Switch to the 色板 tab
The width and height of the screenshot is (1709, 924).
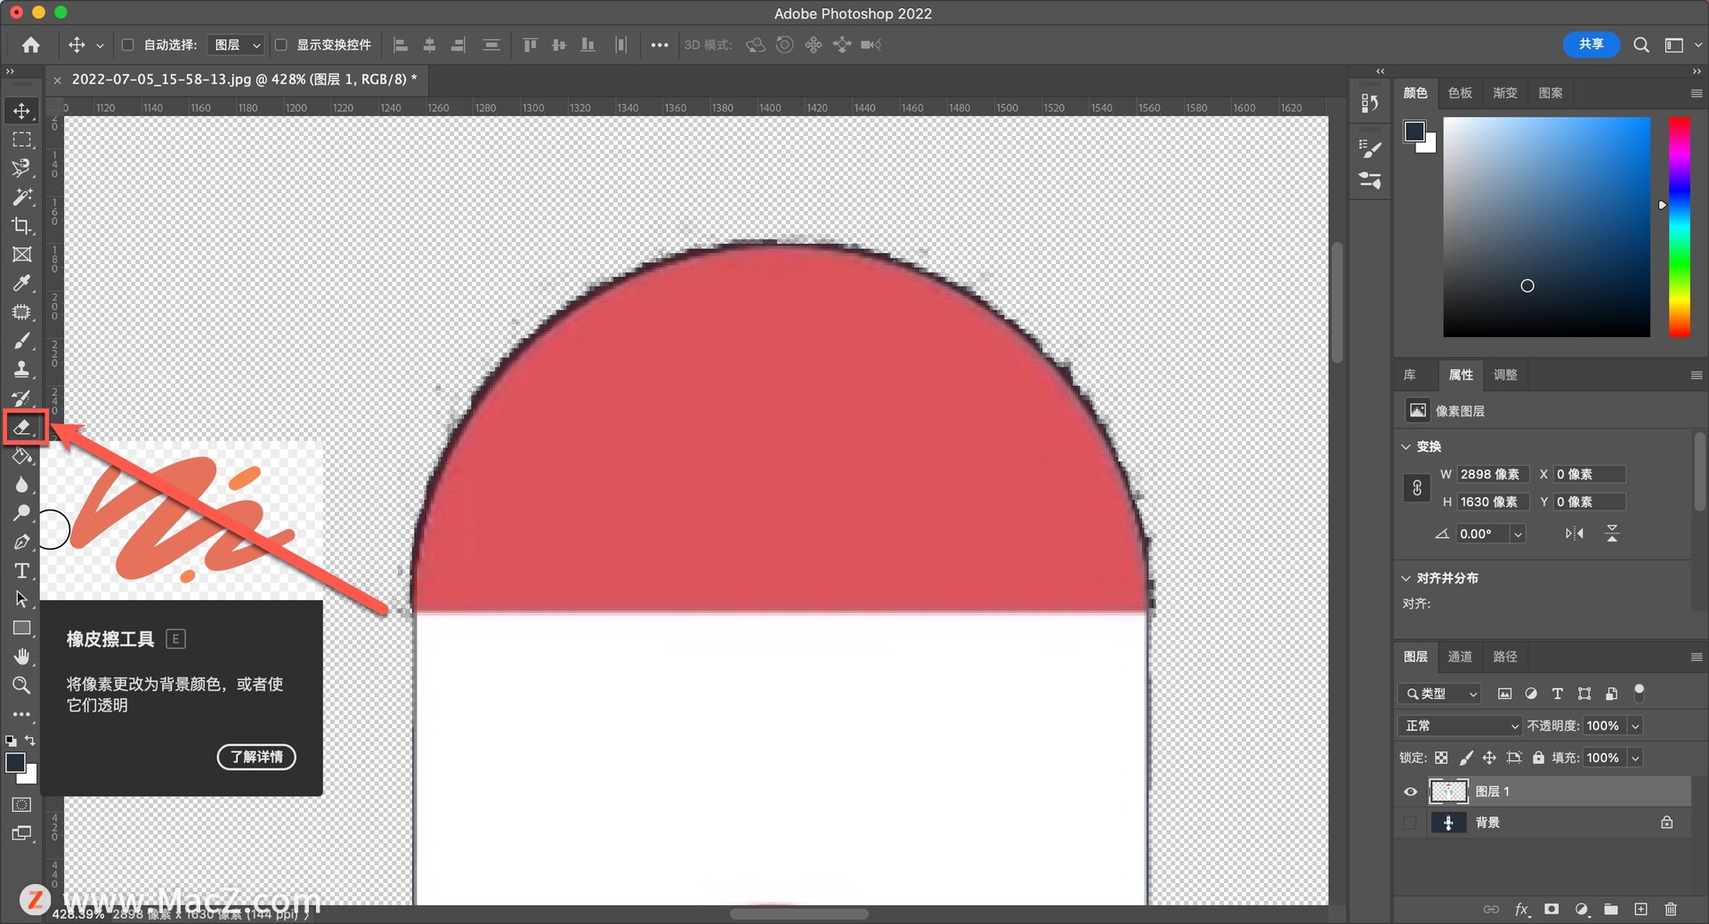1460,92
